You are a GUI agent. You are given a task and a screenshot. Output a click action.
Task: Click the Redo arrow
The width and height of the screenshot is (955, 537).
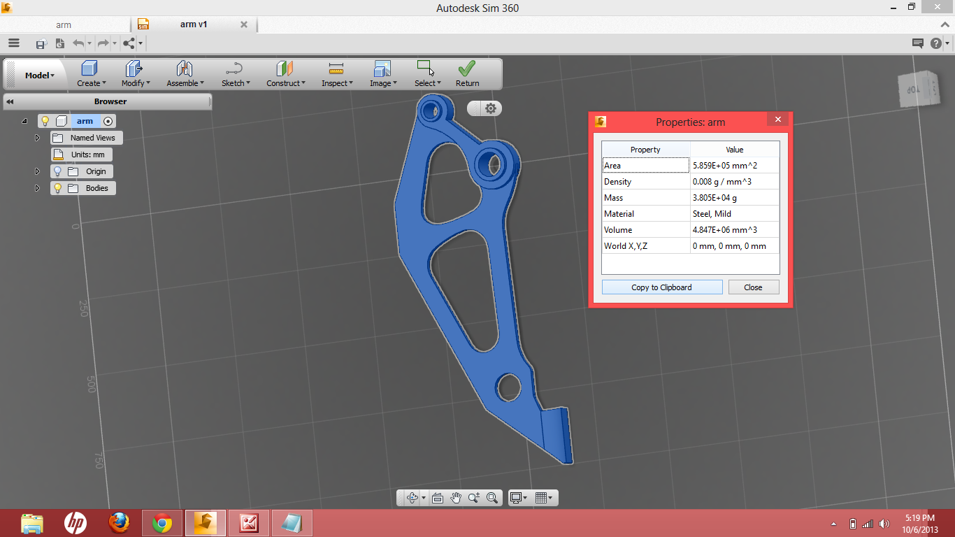coord(103,43)
